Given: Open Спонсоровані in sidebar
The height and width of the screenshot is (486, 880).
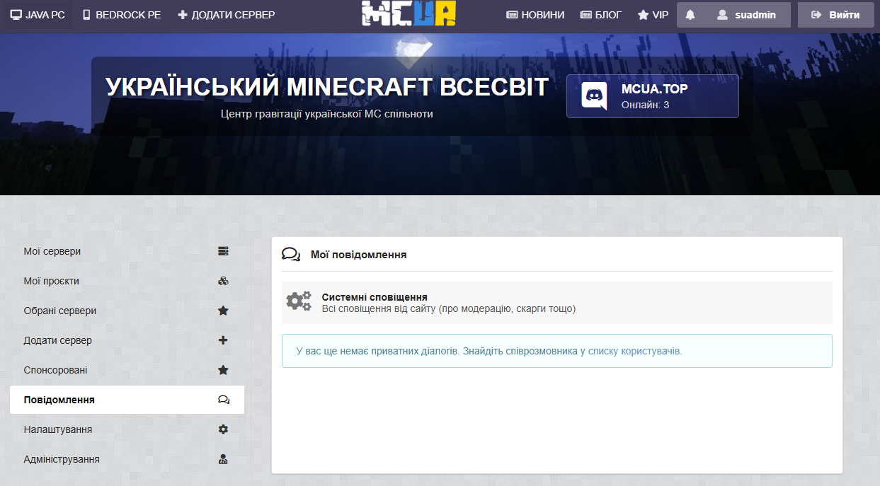Looking at the screenshot, I should coord(127,370).
